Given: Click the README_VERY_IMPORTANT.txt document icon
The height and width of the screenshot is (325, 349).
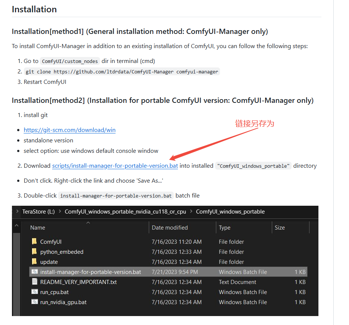Looking at the screenshot, I should [x=34, y=282].
